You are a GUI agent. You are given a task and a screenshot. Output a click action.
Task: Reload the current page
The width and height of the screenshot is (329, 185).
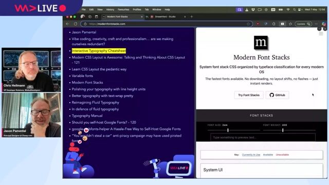pos(76,24)
